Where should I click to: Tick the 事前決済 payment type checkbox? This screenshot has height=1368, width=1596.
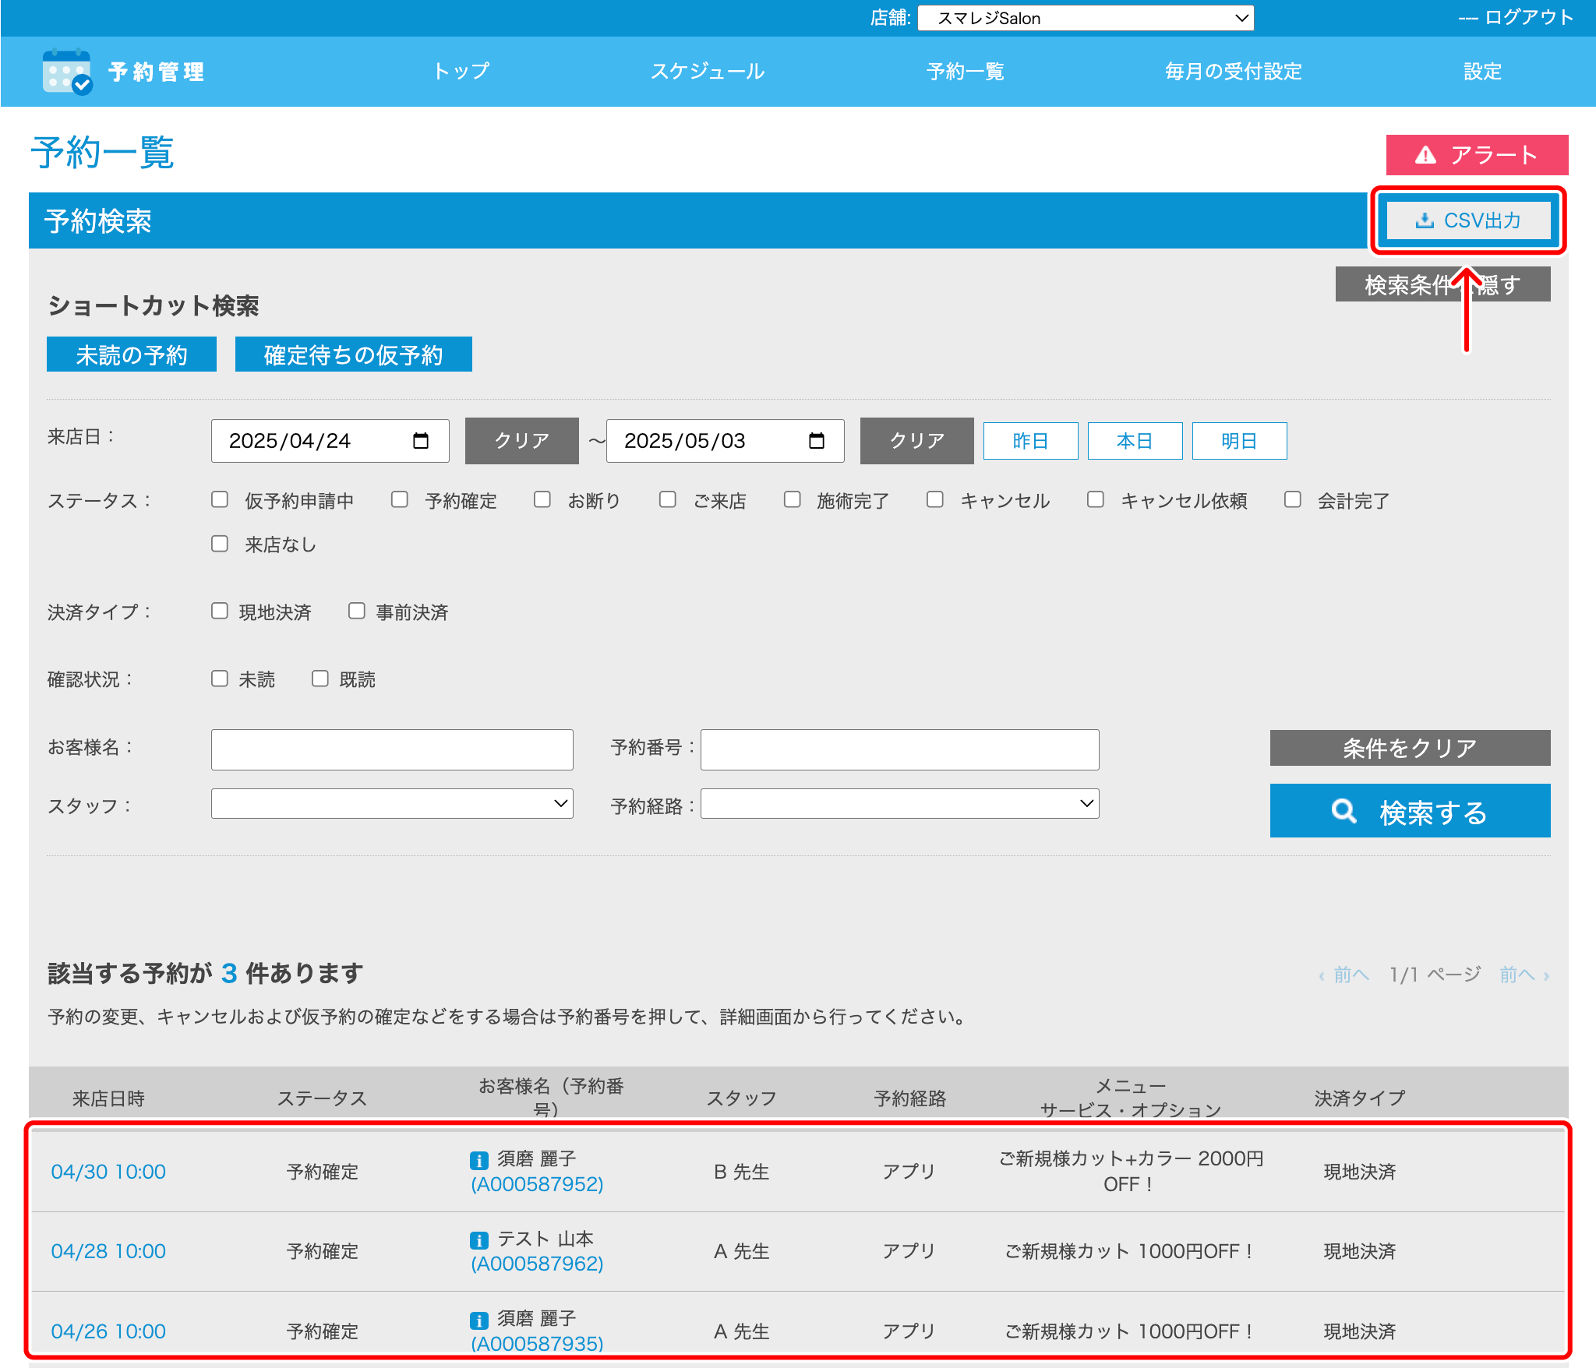357,611
